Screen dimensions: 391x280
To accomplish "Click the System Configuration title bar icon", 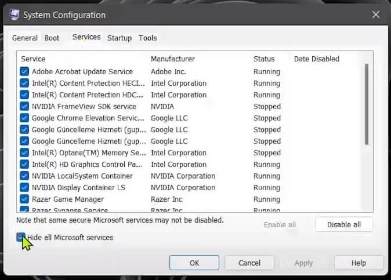I will coord(15,14).
